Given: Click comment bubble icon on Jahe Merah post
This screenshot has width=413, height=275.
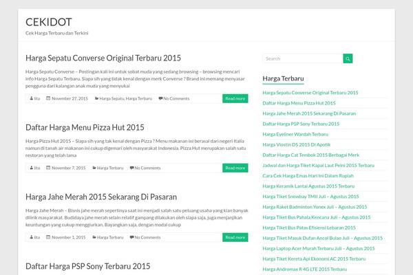Looking at the screenshot, I should 131,237.
